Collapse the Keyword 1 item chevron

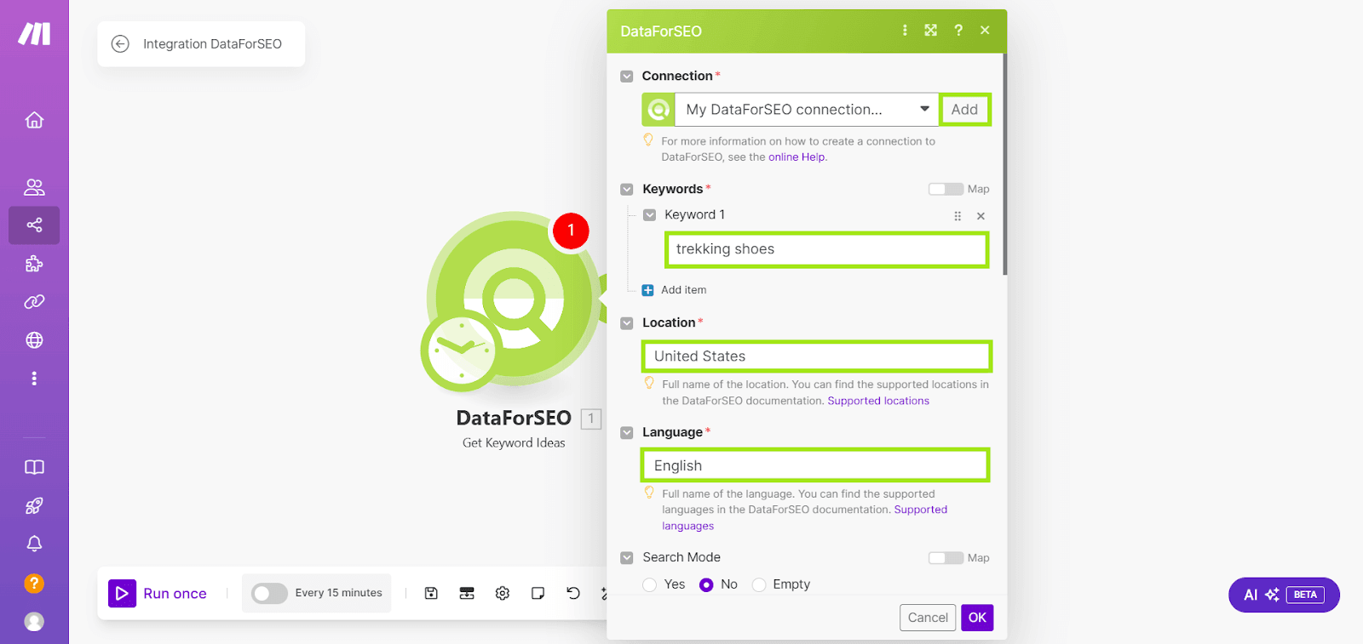tap(649, 215)
